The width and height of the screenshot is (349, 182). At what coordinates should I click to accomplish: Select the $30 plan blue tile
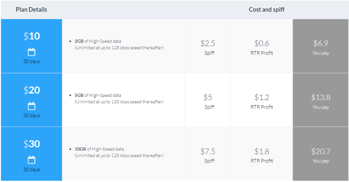point(32,154)
